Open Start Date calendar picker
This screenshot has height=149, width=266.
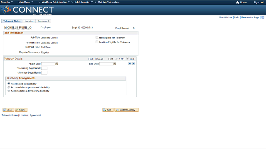(57, 64)
